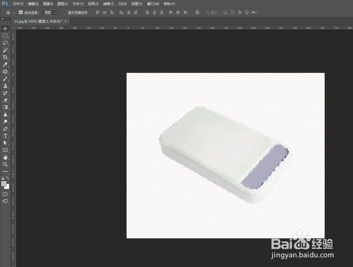Image resolution: width=353 pixels, height=267 pixels.
Task: Select the Rectangle shape tool
Action: (x=5, y=150)
